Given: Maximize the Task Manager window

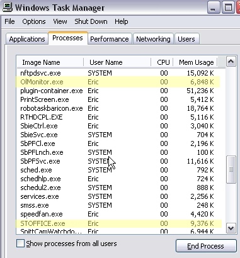Looking at the screenshot, I should click(228, 8).
